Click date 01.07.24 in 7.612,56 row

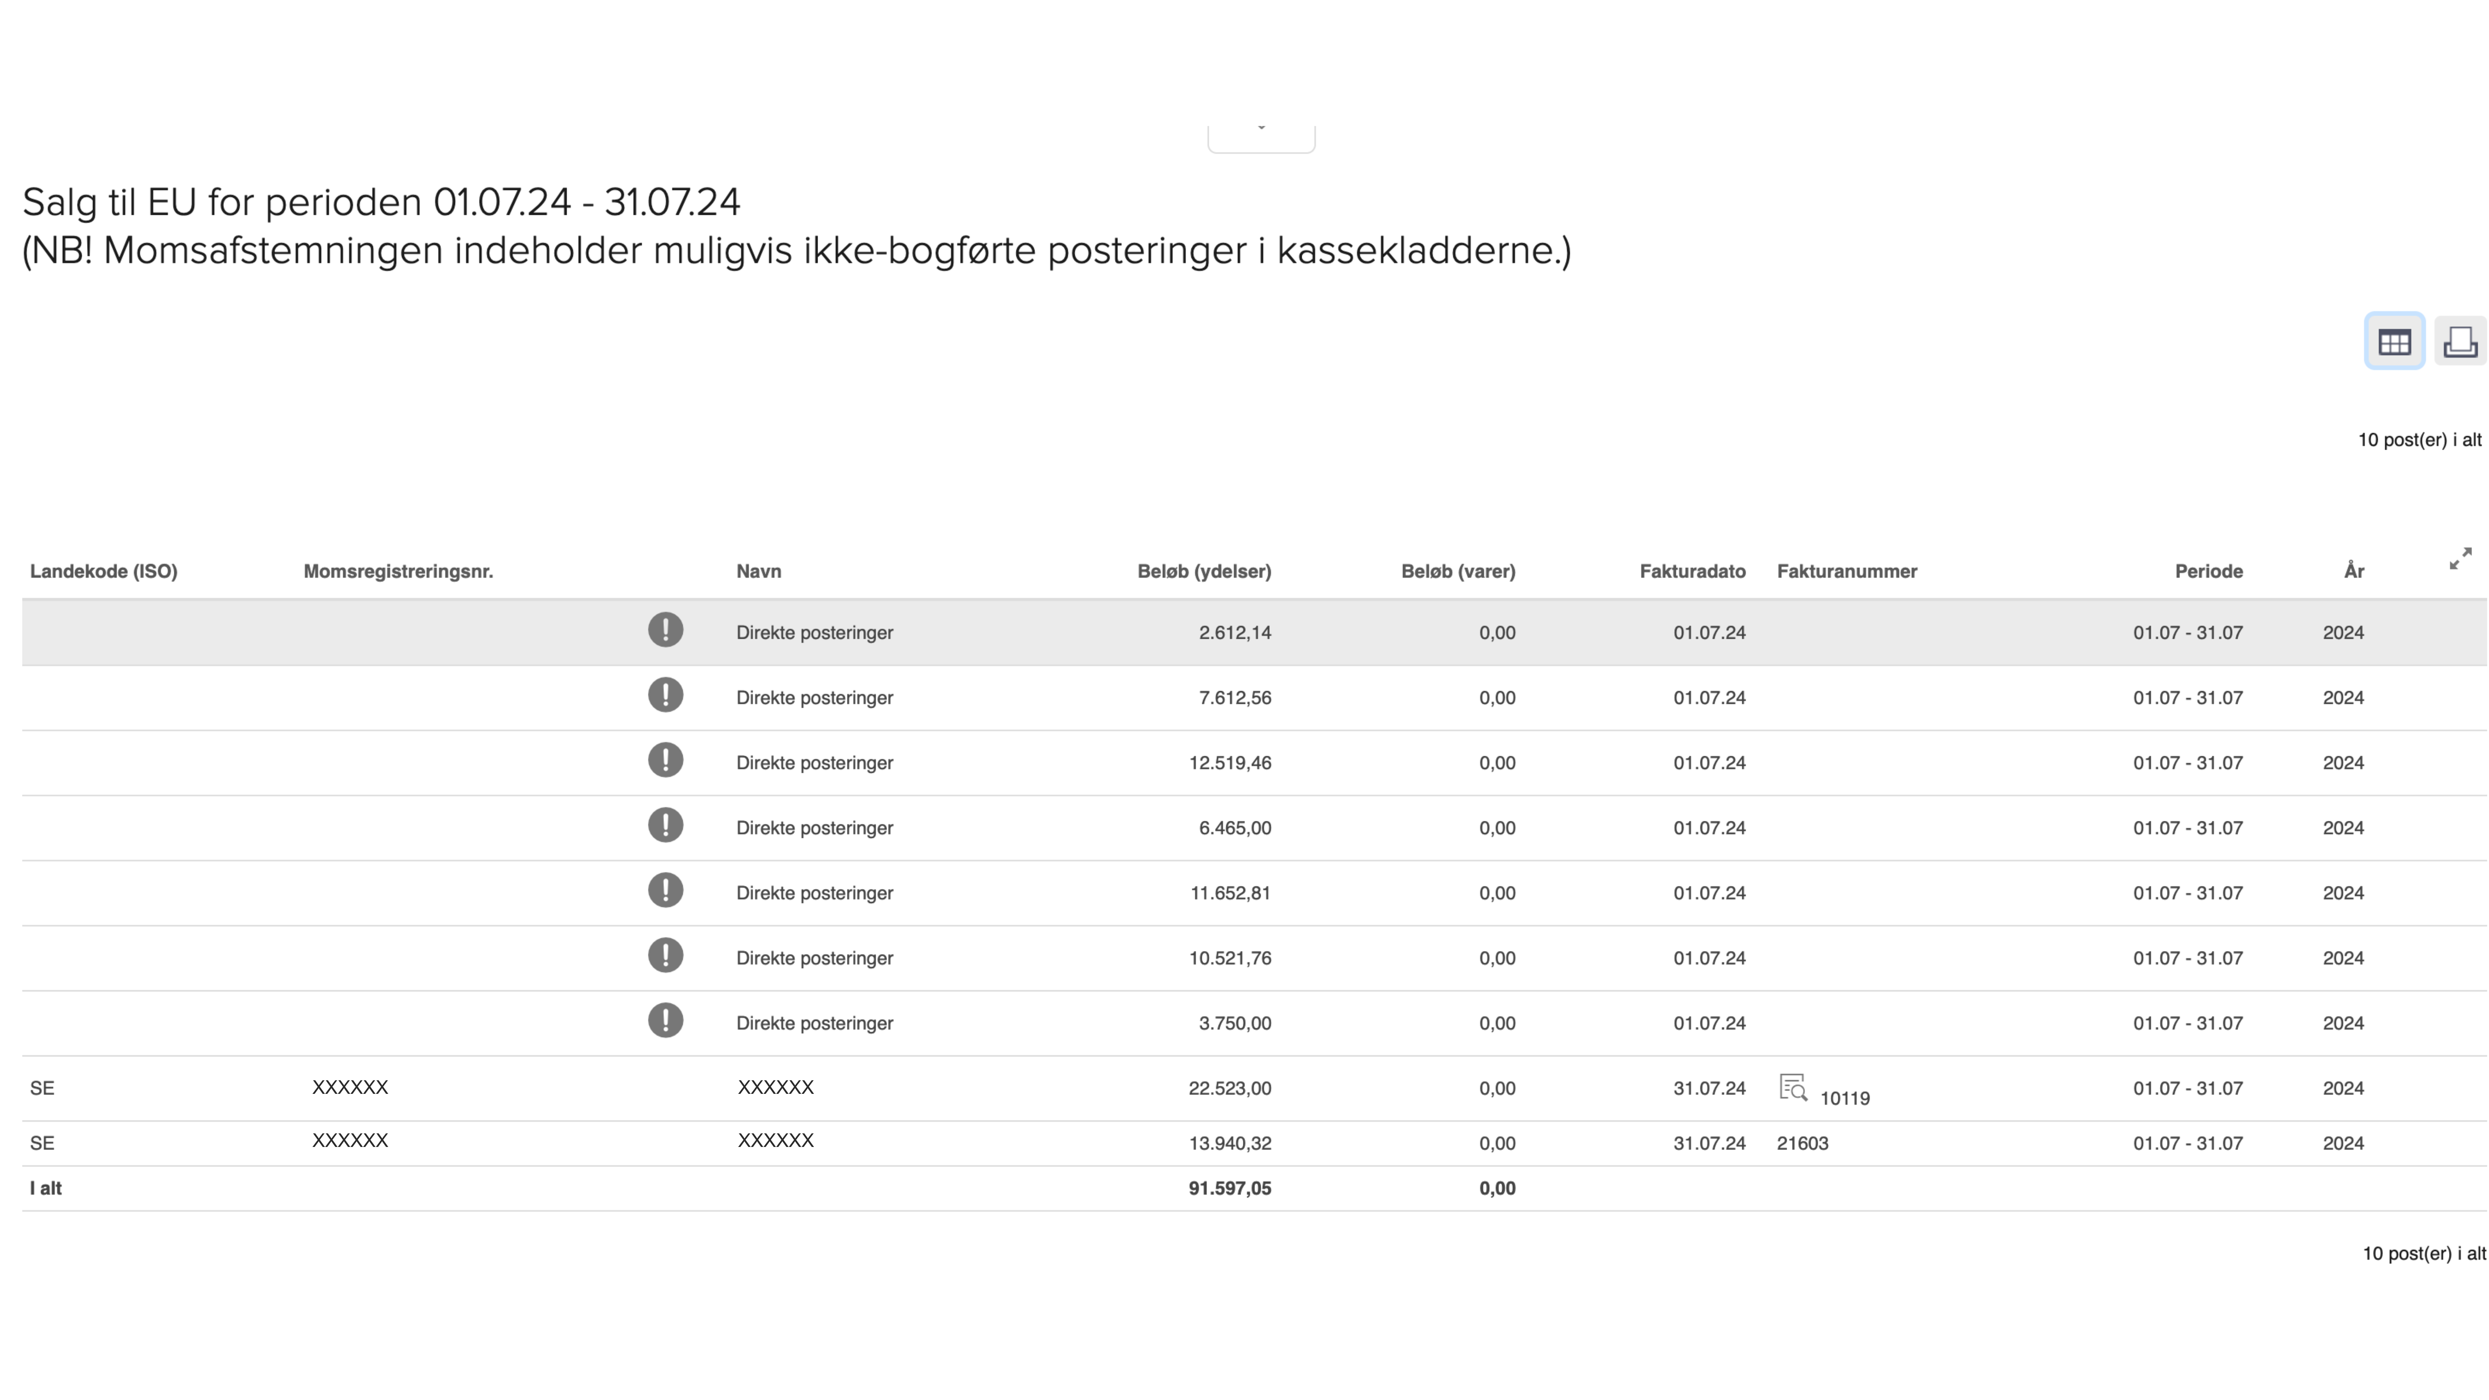[x=1709, y=698]
